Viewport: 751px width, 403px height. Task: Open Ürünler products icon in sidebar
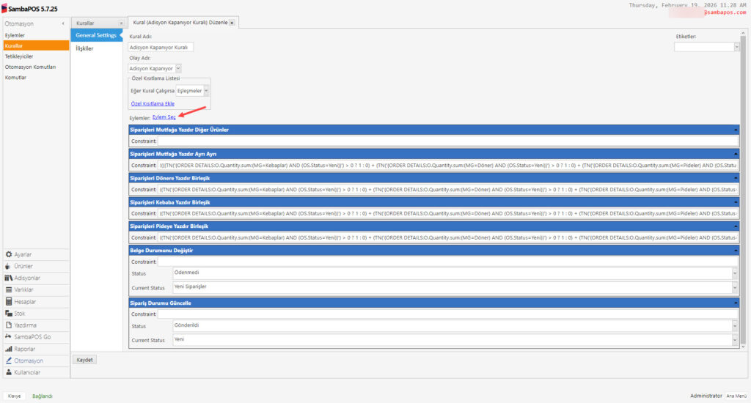(x=9, y=266)
